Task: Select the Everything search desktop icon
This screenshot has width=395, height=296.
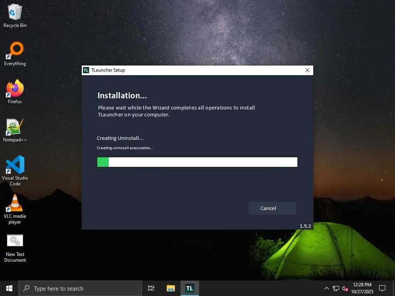Action: (x=15, y=54)
